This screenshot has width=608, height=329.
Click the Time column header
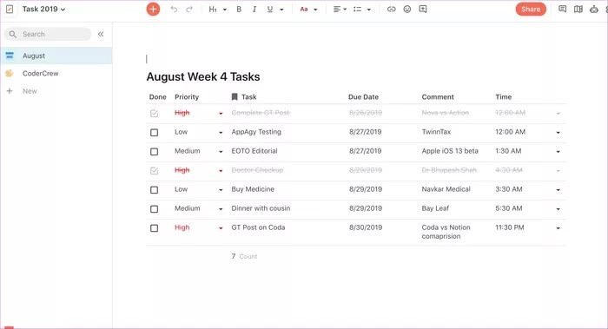point(503,97)
